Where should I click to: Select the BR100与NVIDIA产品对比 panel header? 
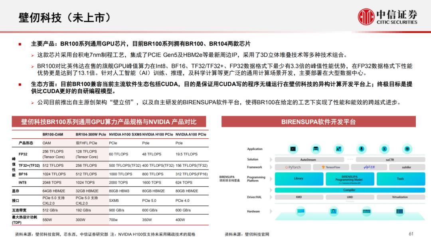(x=109, y=121)
